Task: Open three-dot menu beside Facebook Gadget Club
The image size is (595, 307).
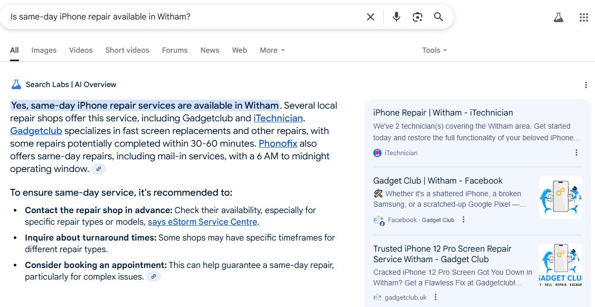Action: coord(464,220)
